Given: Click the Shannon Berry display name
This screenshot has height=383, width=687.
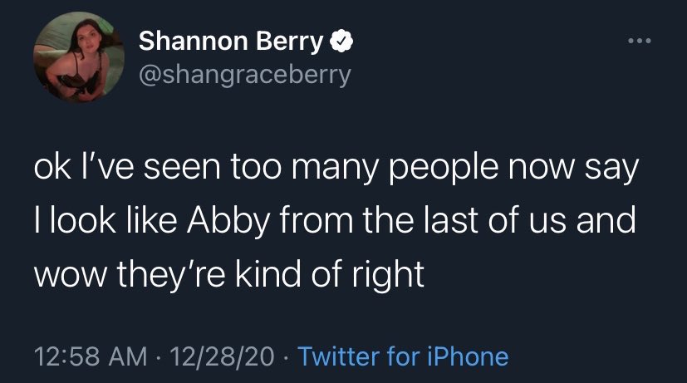Looking at the screenshot, I should [x=233, y=42].
